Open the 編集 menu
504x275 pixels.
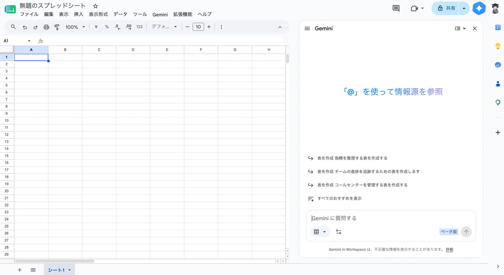pos(49,14)
